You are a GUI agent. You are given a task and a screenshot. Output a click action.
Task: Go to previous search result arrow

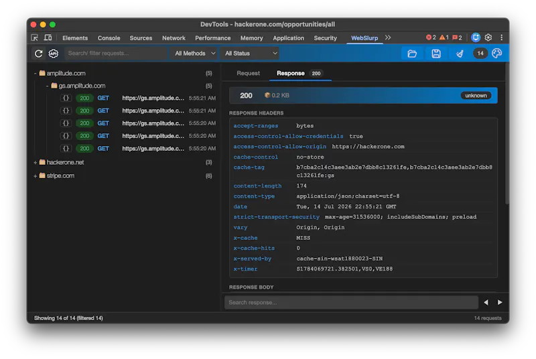click(x=486, y=302)
